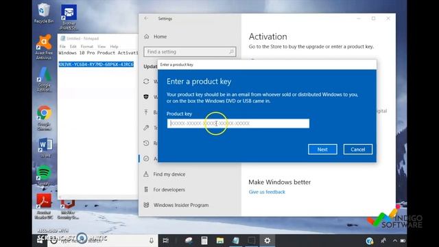Open Acrobat Reader DC desktop icon
The image size is (439, 247).
(44, 206)
